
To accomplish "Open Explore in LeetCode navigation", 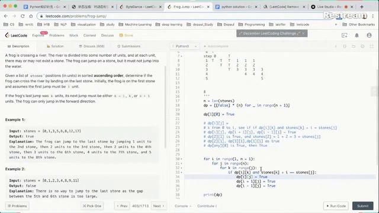I will click(38, 35).
